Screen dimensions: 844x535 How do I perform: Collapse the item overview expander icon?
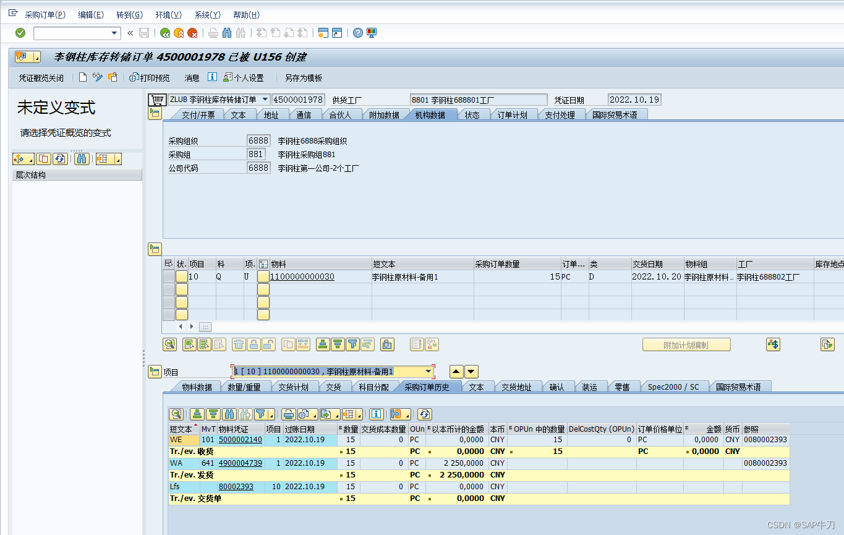[155, 249]
